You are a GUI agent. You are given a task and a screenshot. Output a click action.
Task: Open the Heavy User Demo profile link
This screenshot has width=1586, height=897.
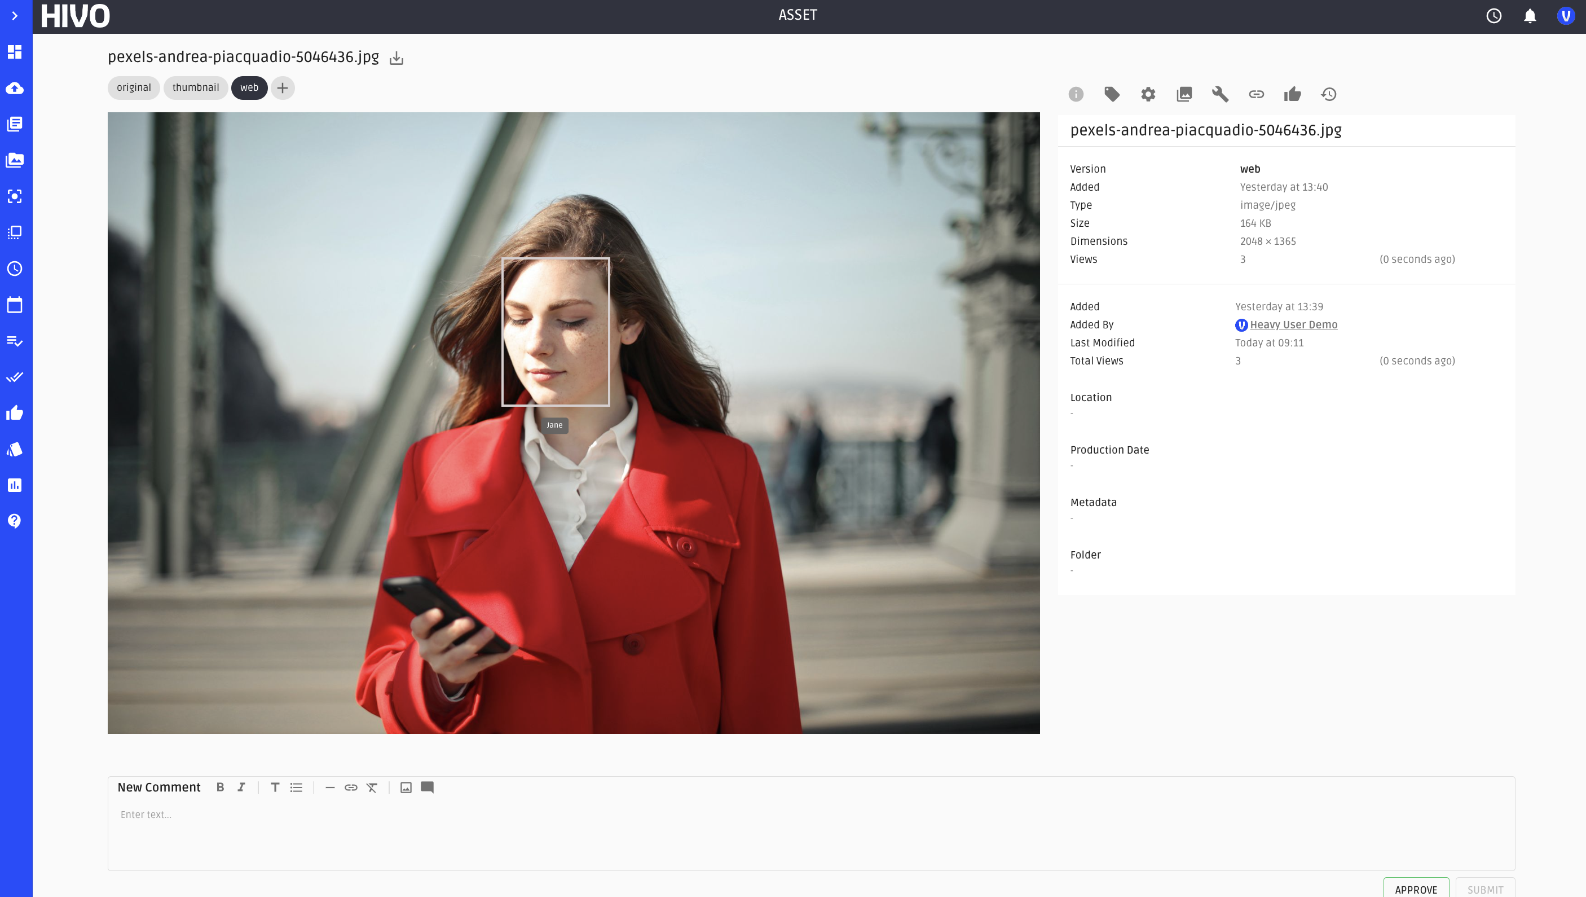(1293, 325)
